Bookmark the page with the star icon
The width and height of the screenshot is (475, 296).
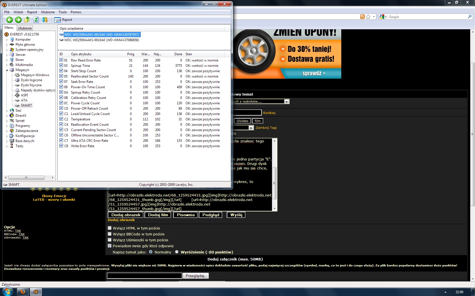[x=368, y=17]
